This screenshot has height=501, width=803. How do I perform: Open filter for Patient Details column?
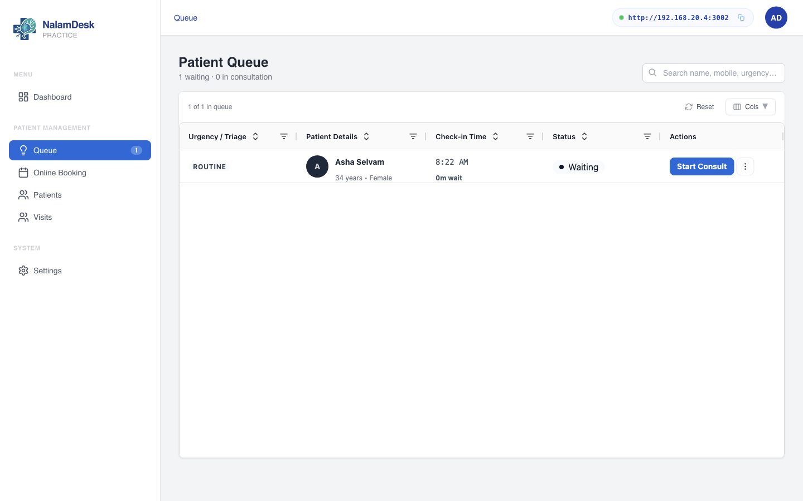click(413, 136)
